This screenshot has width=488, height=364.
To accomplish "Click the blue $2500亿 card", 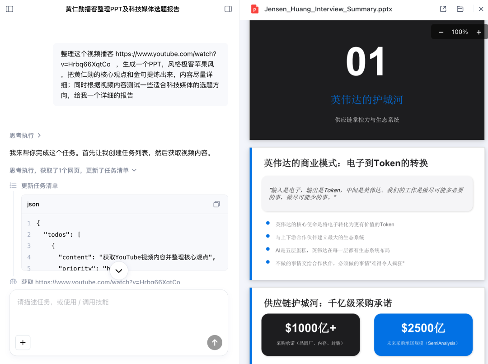I will 423,334.
